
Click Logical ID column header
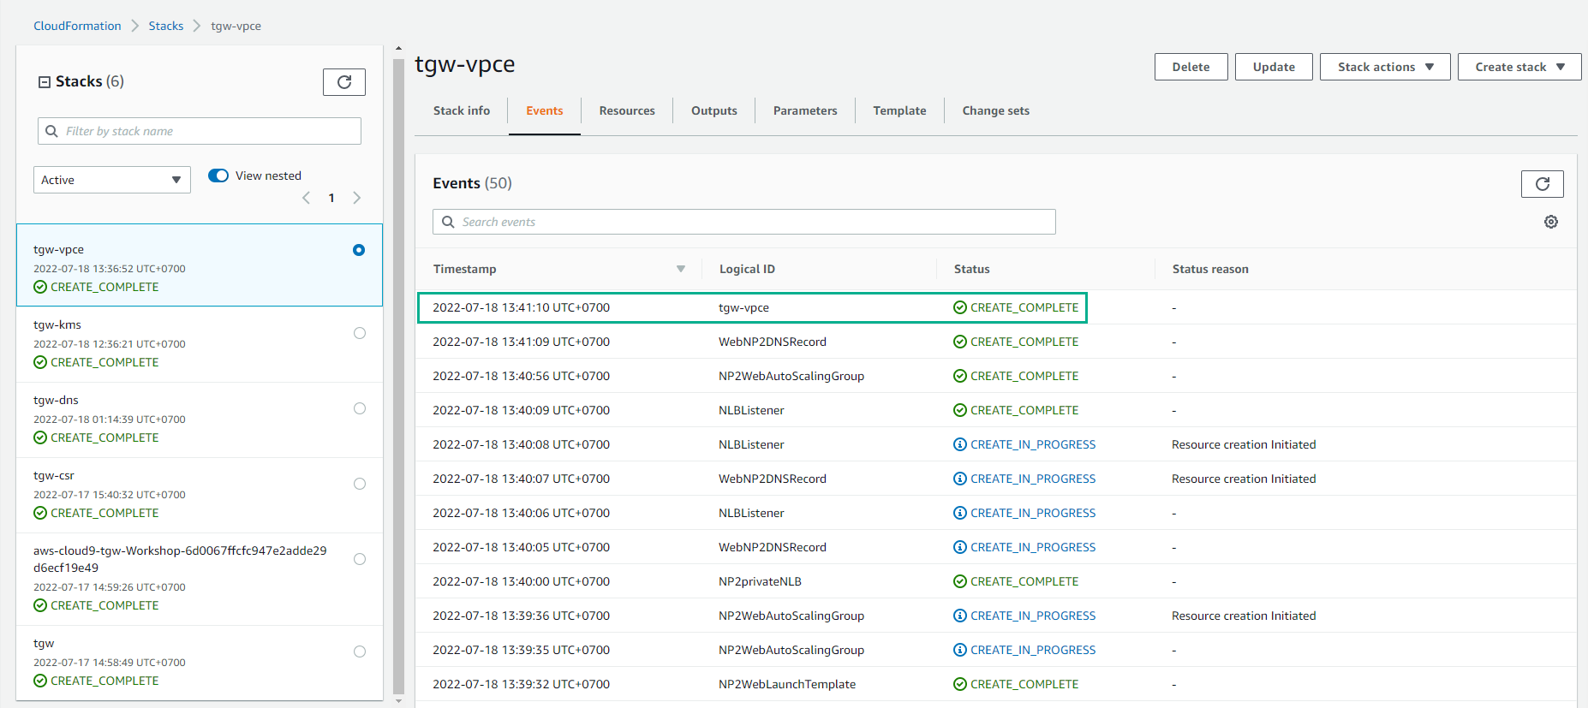747,269
